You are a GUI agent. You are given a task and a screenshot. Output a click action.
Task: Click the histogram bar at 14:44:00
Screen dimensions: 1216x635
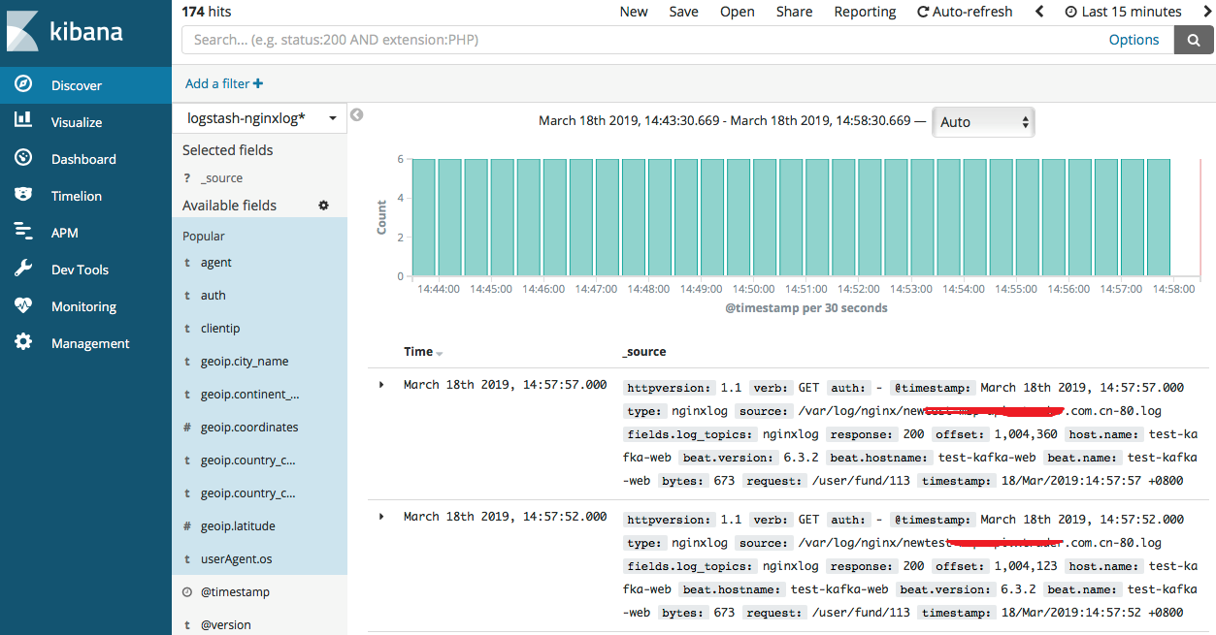click(450, 217)
